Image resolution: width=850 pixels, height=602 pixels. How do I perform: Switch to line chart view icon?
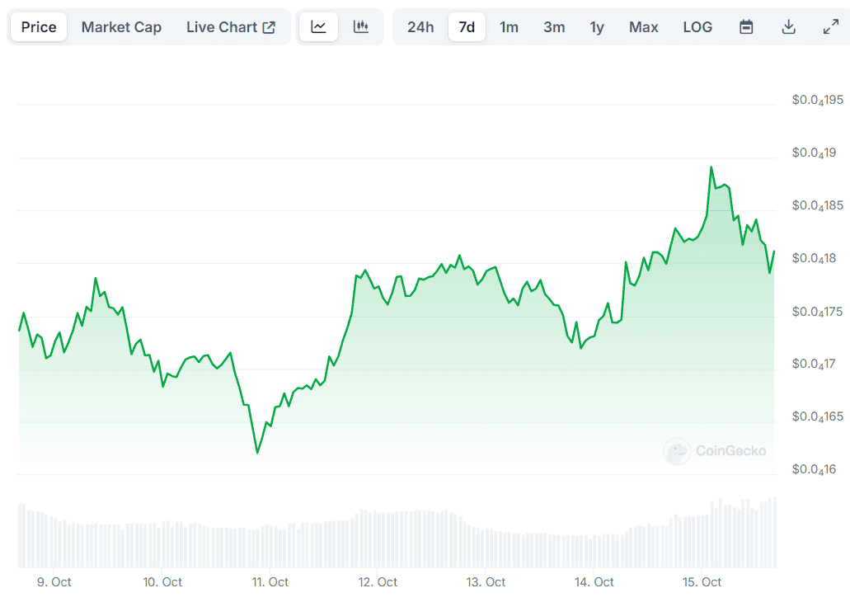coord(319,27)
